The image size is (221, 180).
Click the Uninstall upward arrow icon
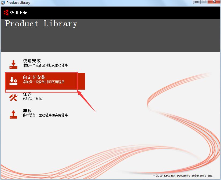[x=13, y=114]
